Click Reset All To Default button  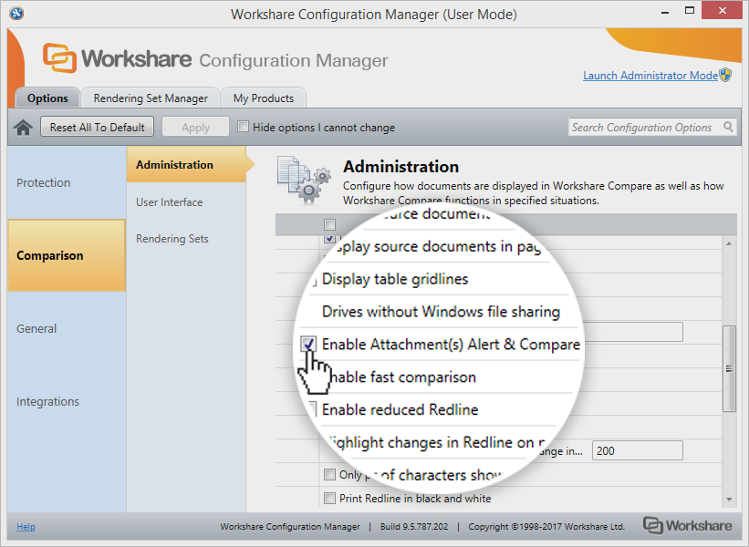[97, 127]
